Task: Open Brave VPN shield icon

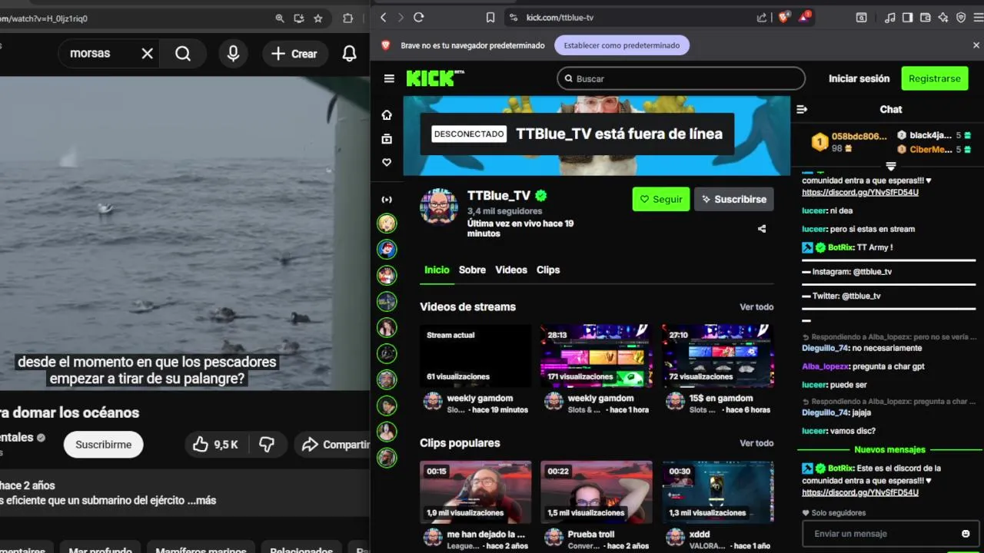Action: tap(961, 17)
